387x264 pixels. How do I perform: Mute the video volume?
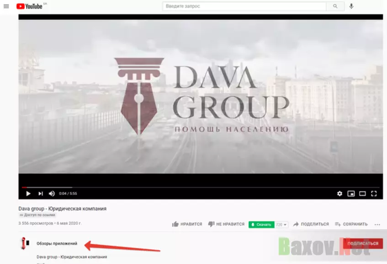tap(52, 193)
